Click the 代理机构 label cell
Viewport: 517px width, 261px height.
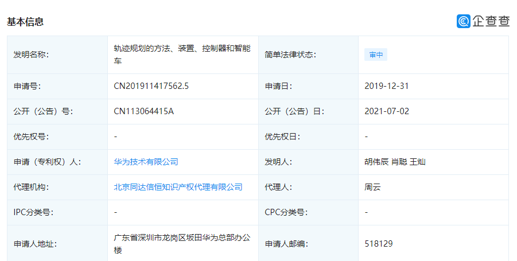pyautogui.click(x=31, y=187)
